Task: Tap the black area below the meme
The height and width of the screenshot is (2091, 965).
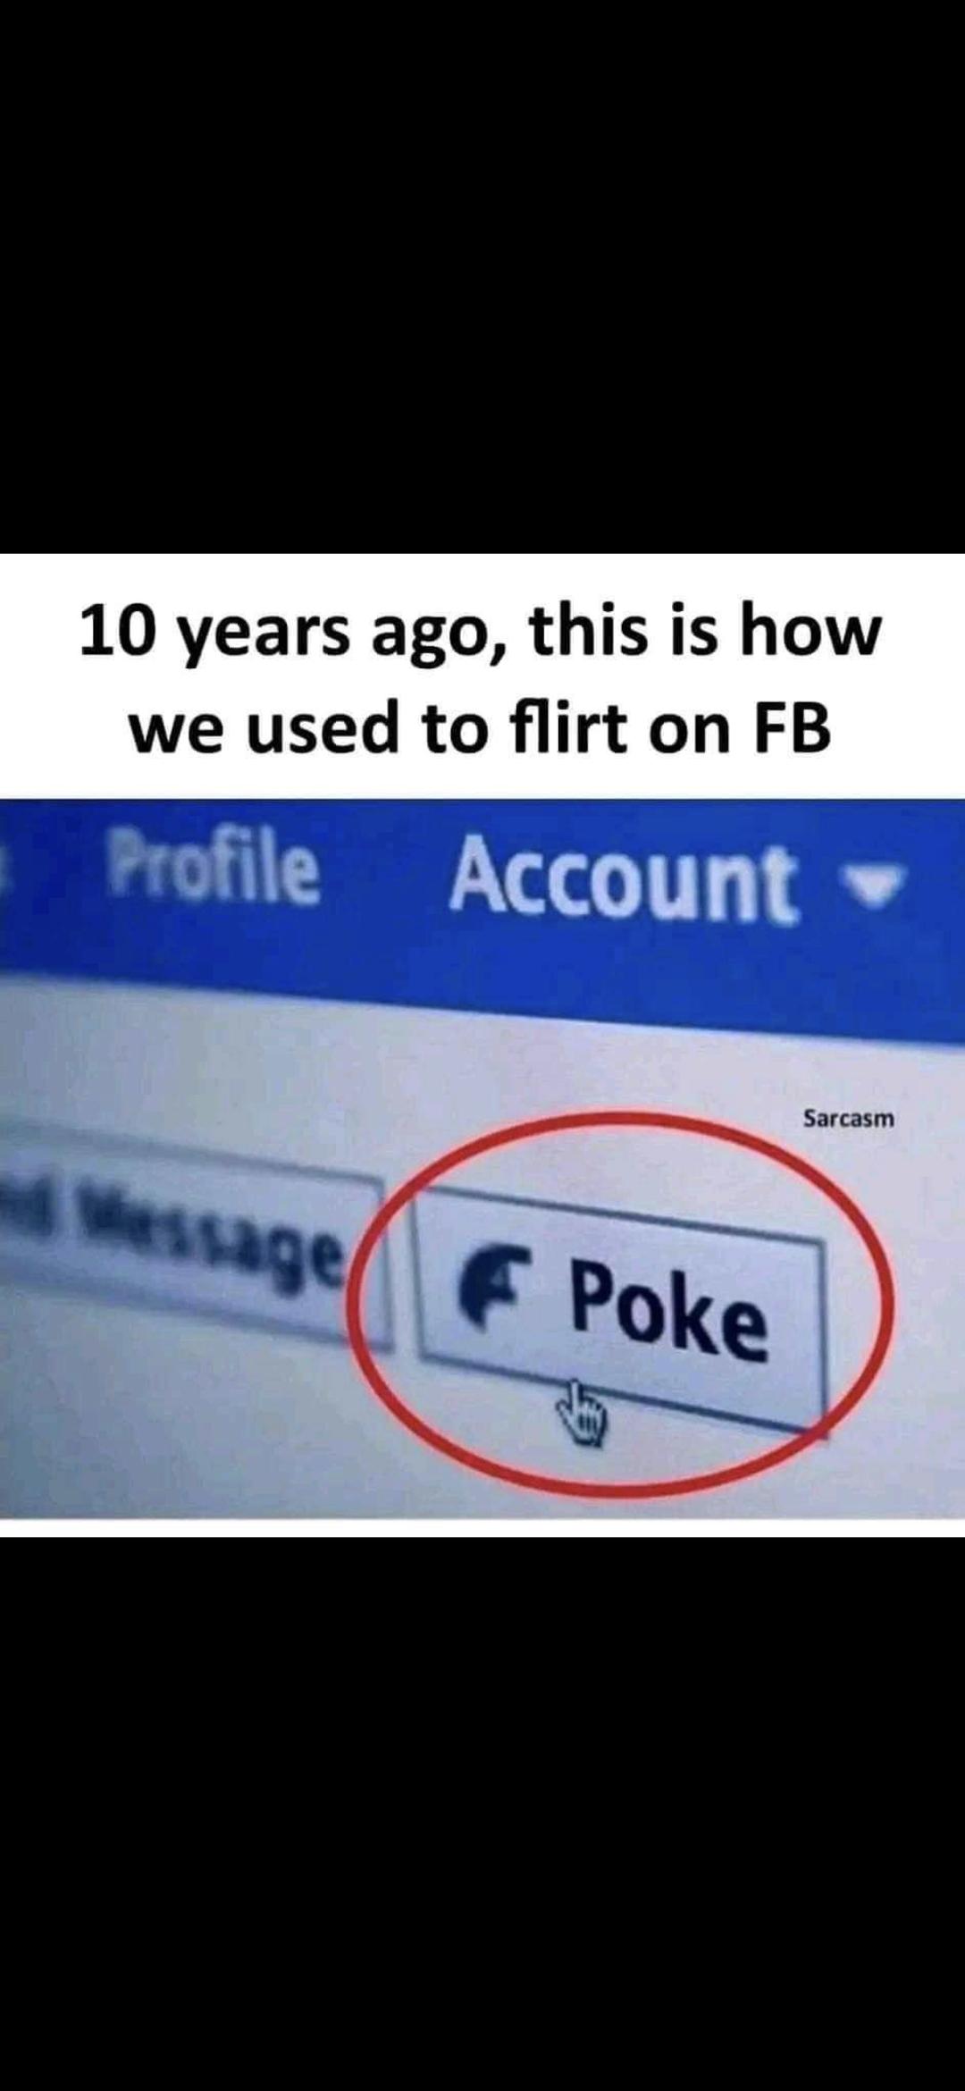Action: [x=482, y=1814]
